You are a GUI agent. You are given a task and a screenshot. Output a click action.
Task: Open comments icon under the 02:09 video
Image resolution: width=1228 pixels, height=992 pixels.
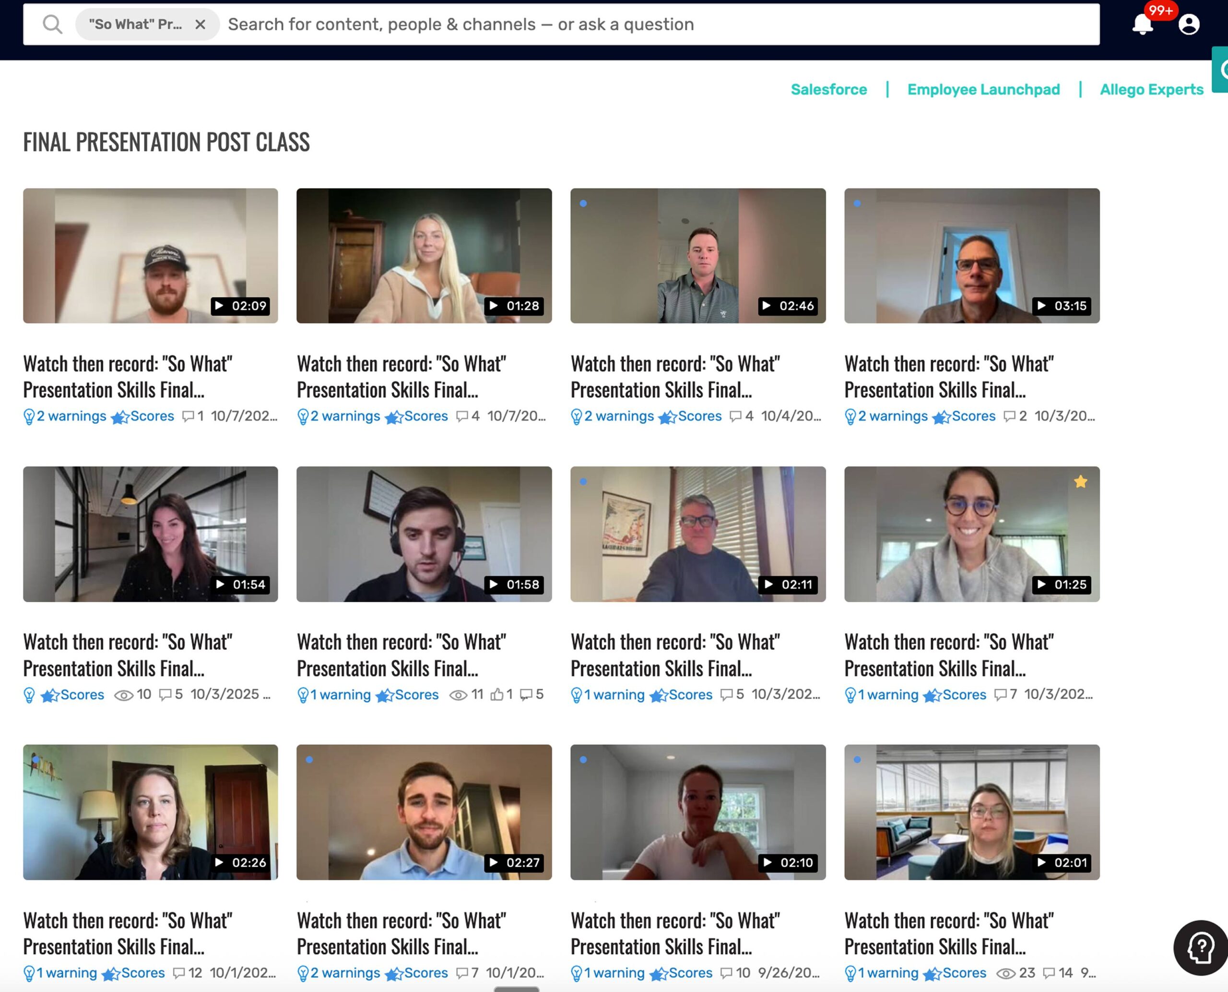[188, 416]
